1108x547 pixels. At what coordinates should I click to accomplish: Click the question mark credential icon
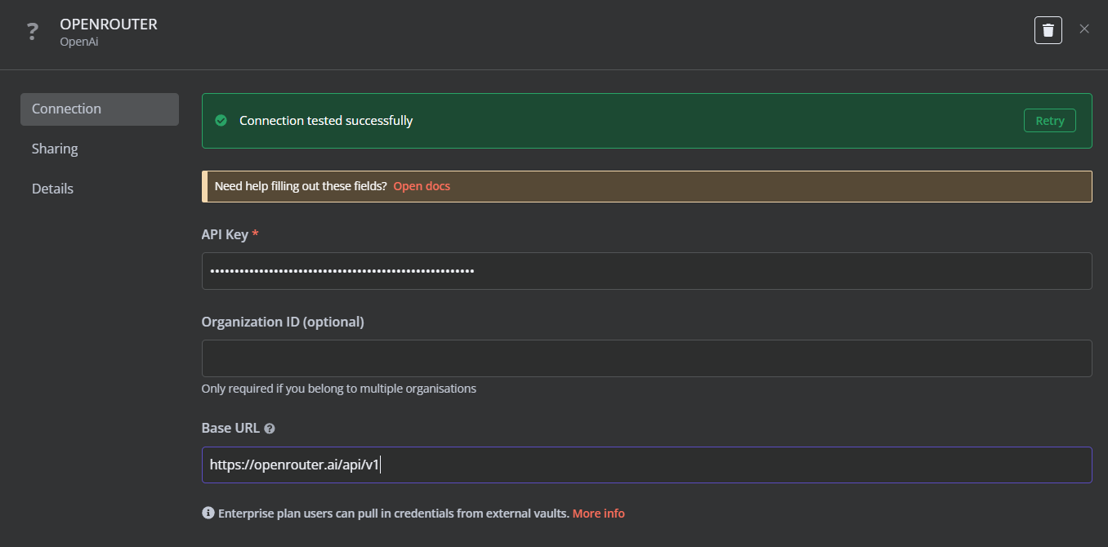[x=33, y=32]
